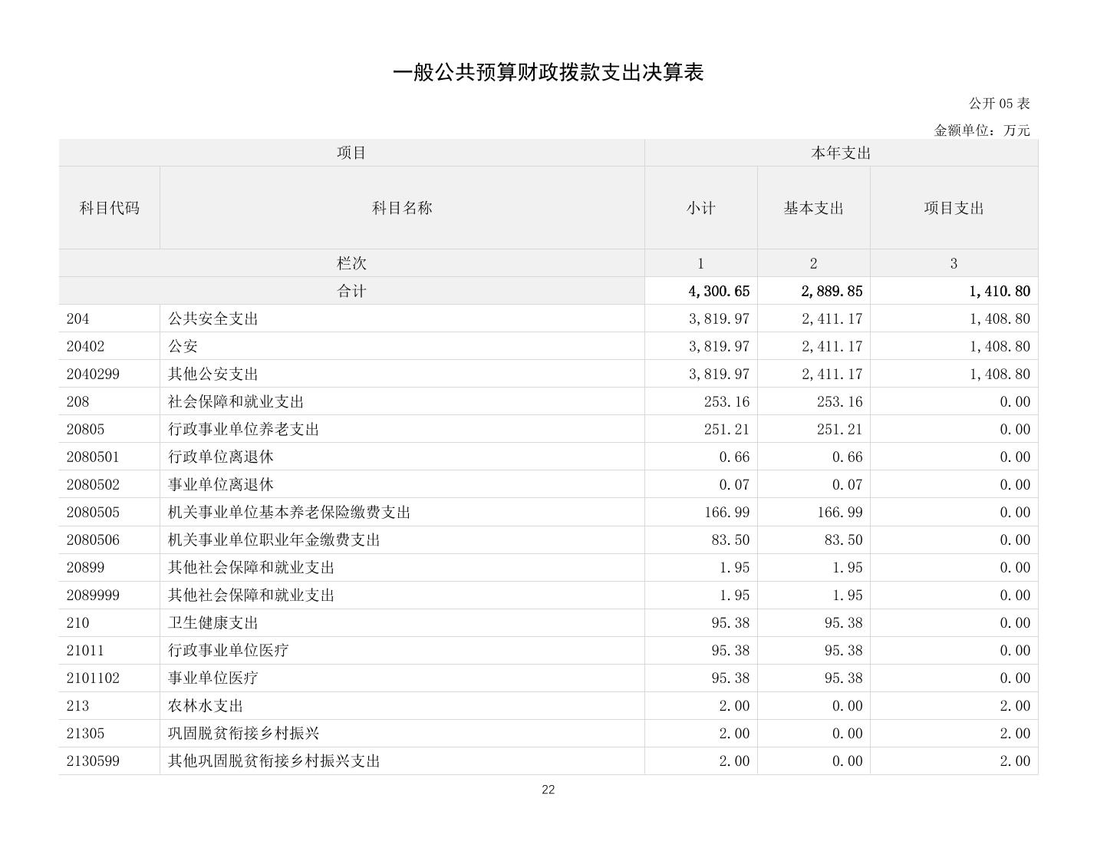The height and width of the screenshot is (848, 1097).
Task: Click the 项目 header cell
Action: tap(351, 153)
